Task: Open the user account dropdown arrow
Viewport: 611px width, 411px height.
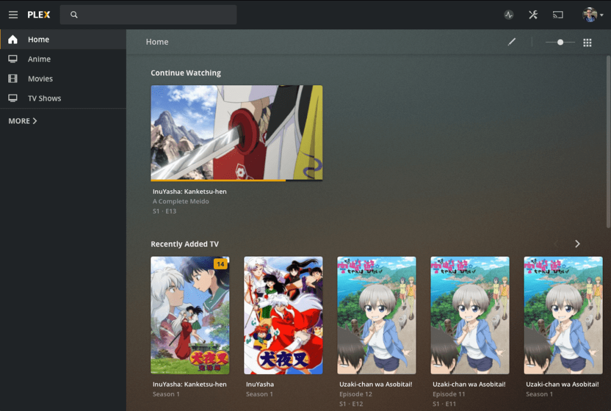Action: tap(602, 14)
